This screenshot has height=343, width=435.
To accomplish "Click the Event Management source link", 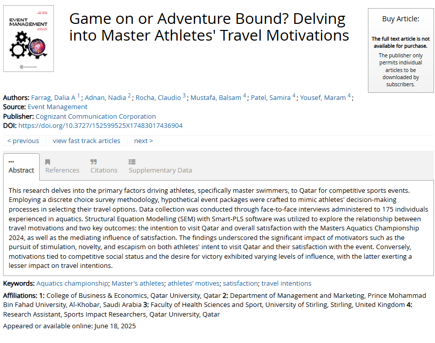I will point(57,107).
